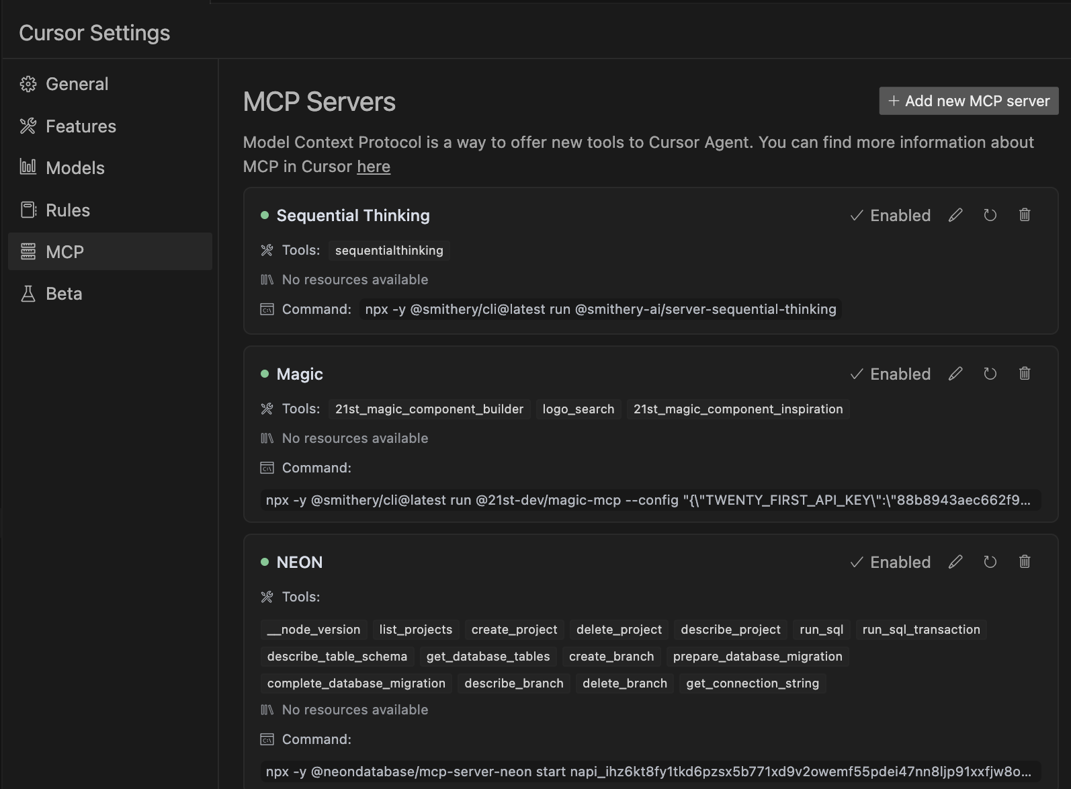
Task: Refresh the NEON MCP server
Action: coord(990,562)
